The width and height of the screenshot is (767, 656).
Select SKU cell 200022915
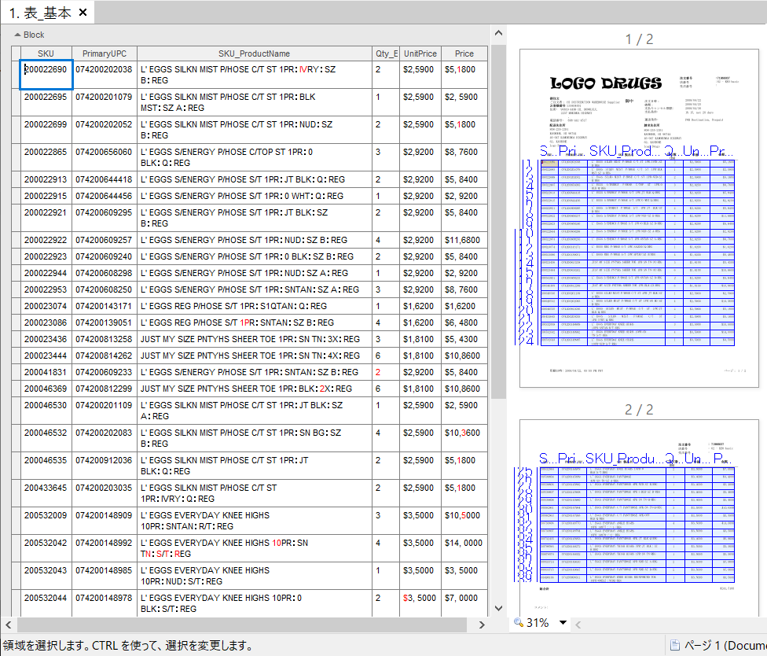coord(46,196)
